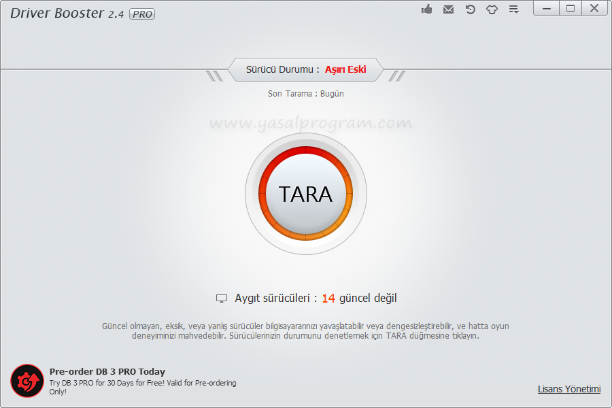Click the t-shirt skin icon
Image resolution: width=612 pixels, height=408 pixels.
click(492, 10)
